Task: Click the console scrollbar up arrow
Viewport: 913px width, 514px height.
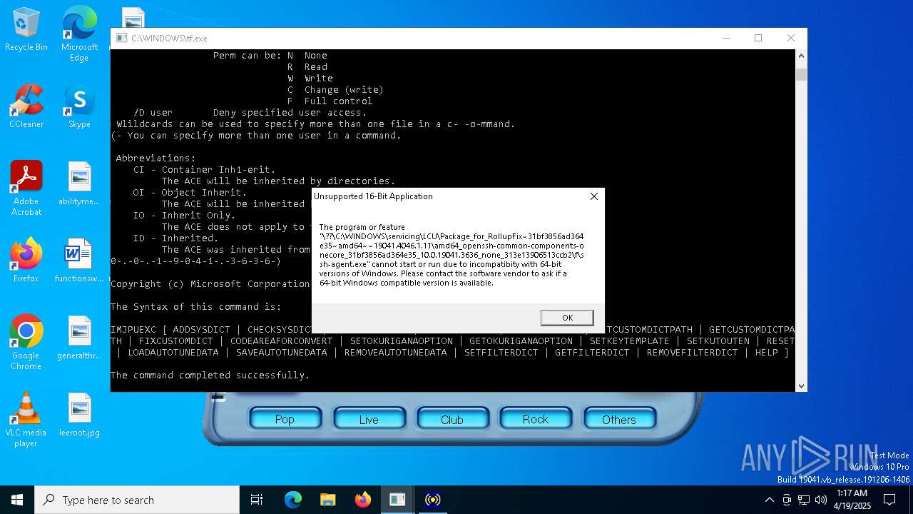Action: [x=801, y=55]
